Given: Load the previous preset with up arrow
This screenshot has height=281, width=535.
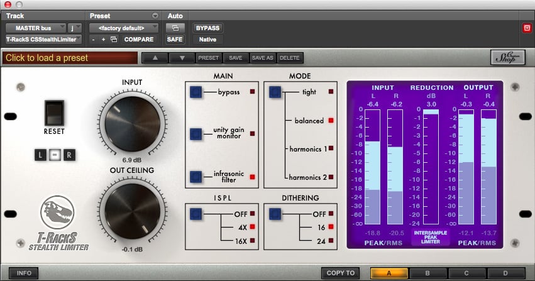Looking at the screenshot, I should coord(155,58).
